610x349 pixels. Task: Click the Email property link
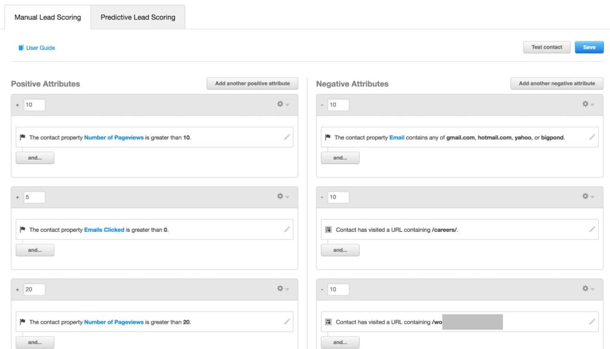point(397,137)
